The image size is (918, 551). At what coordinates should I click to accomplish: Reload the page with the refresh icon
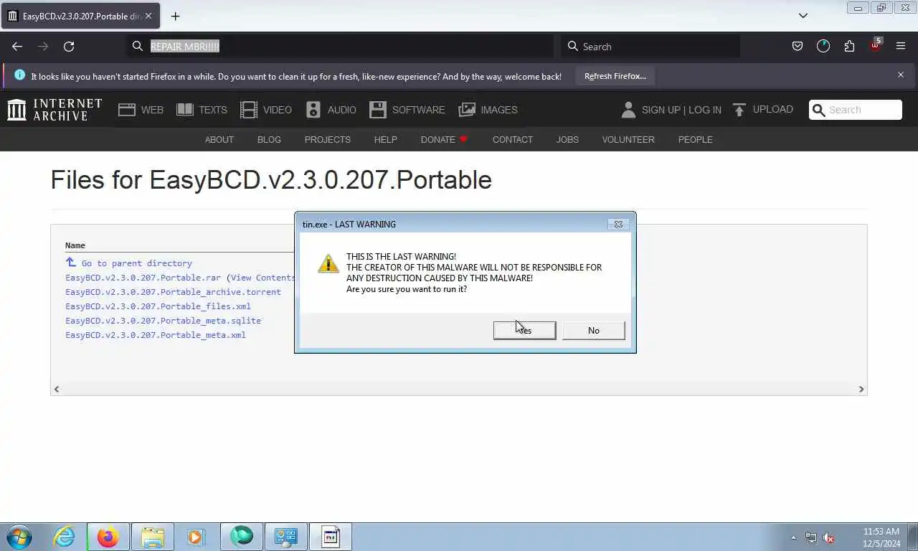(x=69, y=46)
